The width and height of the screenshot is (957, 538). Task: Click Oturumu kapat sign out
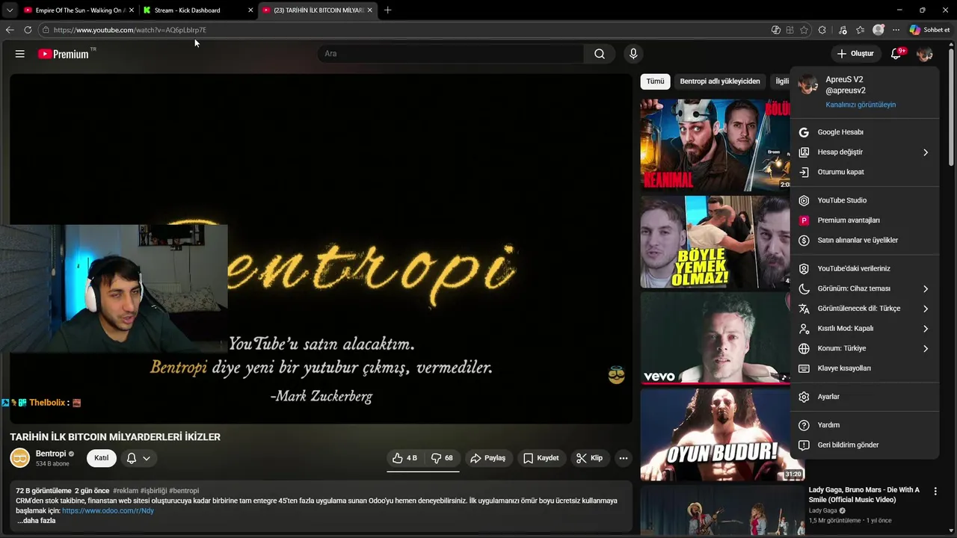(864, 172)
